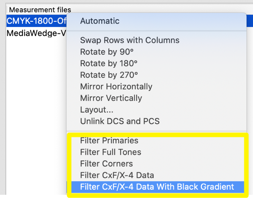Choose Filter Corners
This screenshot has width=253, height=198.
(x=158, y=164)
